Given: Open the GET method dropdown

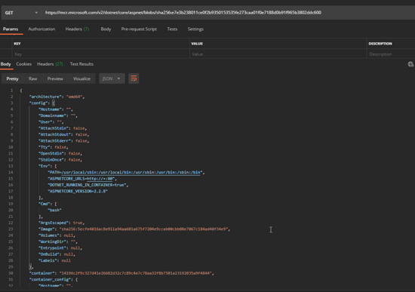Looking at the screenshot, I should [21, 13].
